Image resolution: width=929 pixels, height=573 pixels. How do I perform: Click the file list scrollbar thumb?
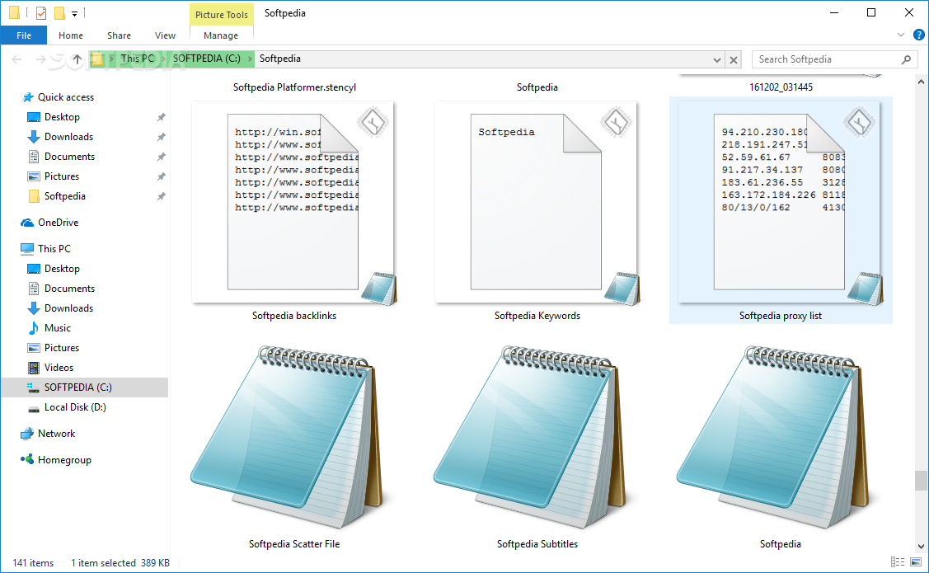tap(921, 481)
